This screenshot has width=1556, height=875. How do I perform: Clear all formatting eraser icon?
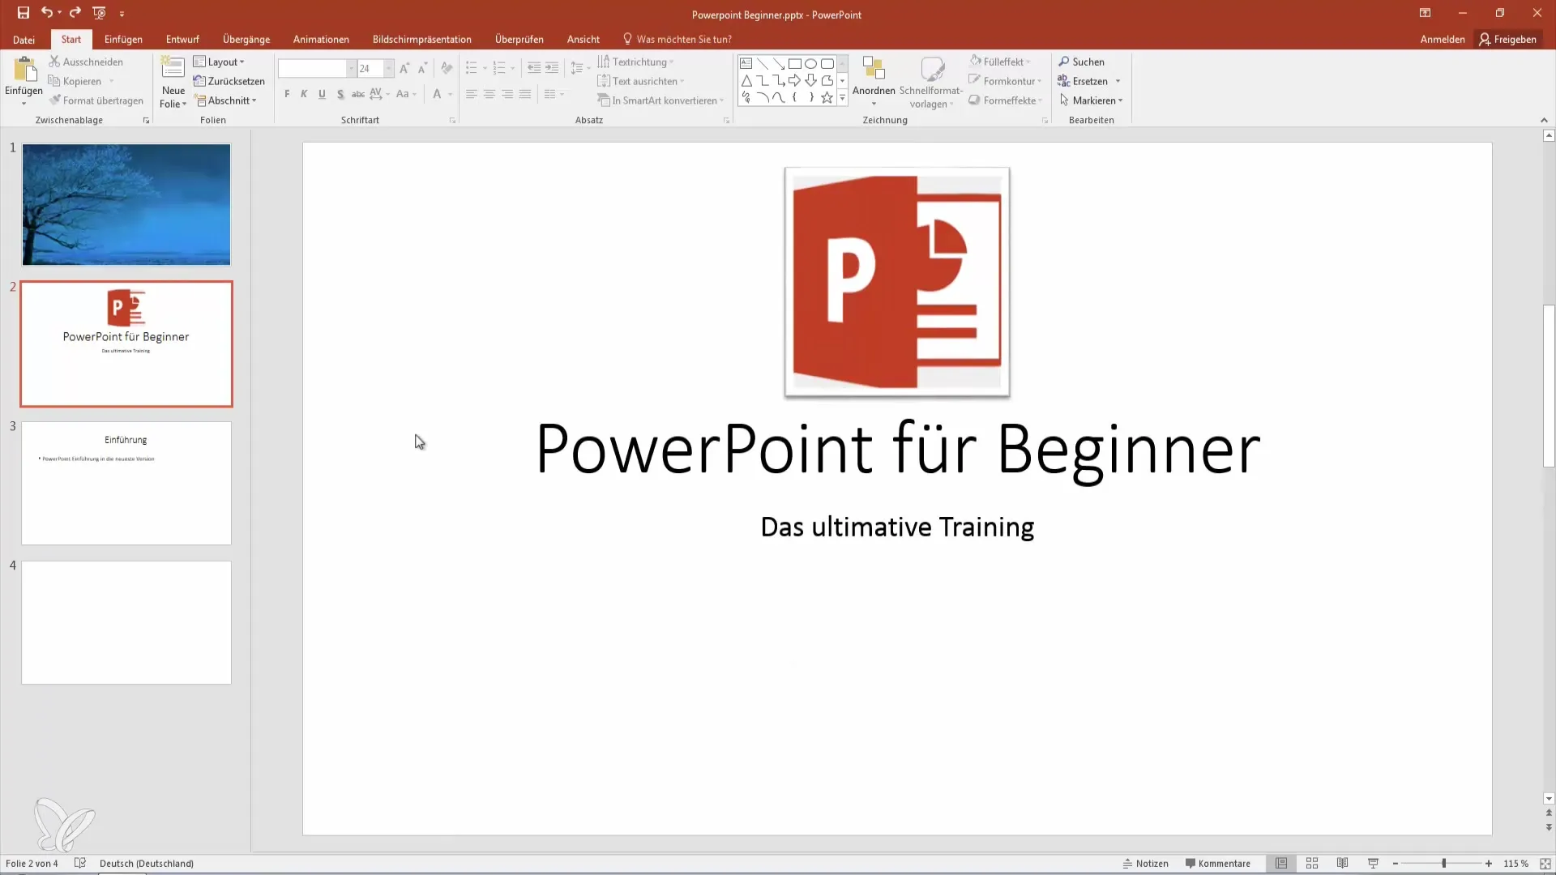[447, 69]
